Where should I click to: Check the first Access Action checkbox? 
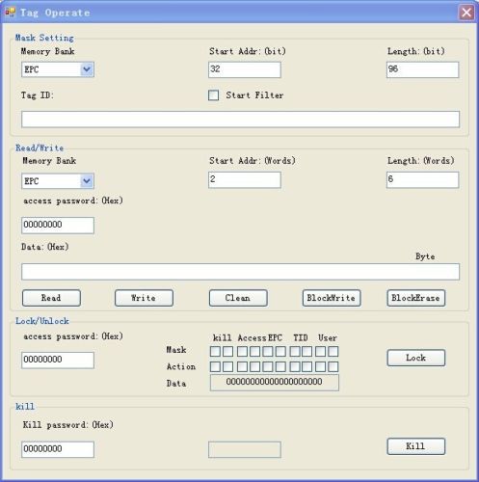coord(242,366)
